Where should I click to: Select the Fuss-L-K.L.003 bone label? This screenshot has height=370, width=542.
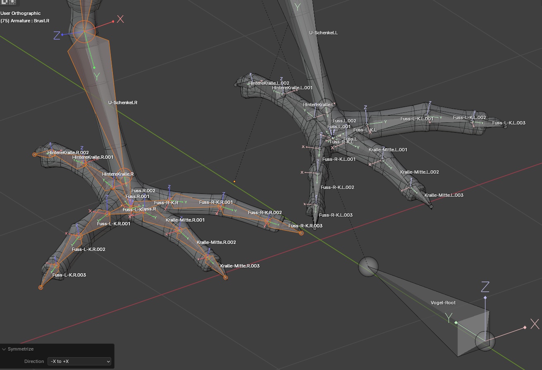(509, 123)
